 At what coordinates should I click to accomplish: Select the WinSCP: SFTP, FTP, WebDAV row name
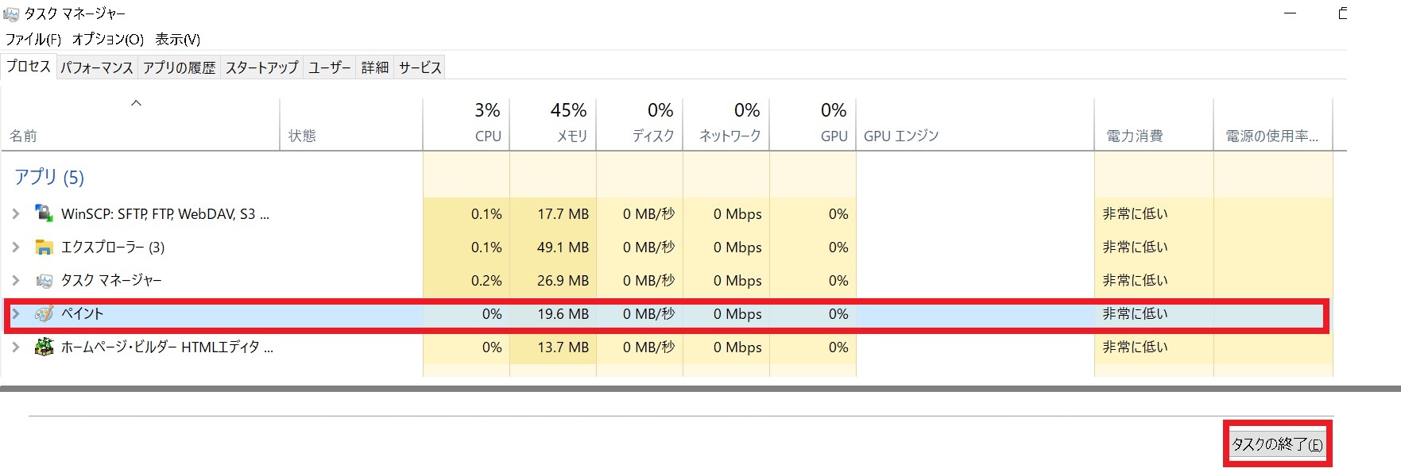coord(165,213)
